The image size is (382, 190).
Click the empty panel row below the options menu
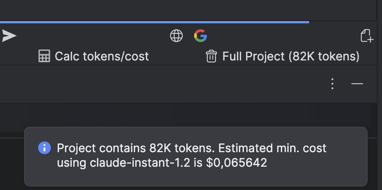pyautogui.click(x=182, y=116)
